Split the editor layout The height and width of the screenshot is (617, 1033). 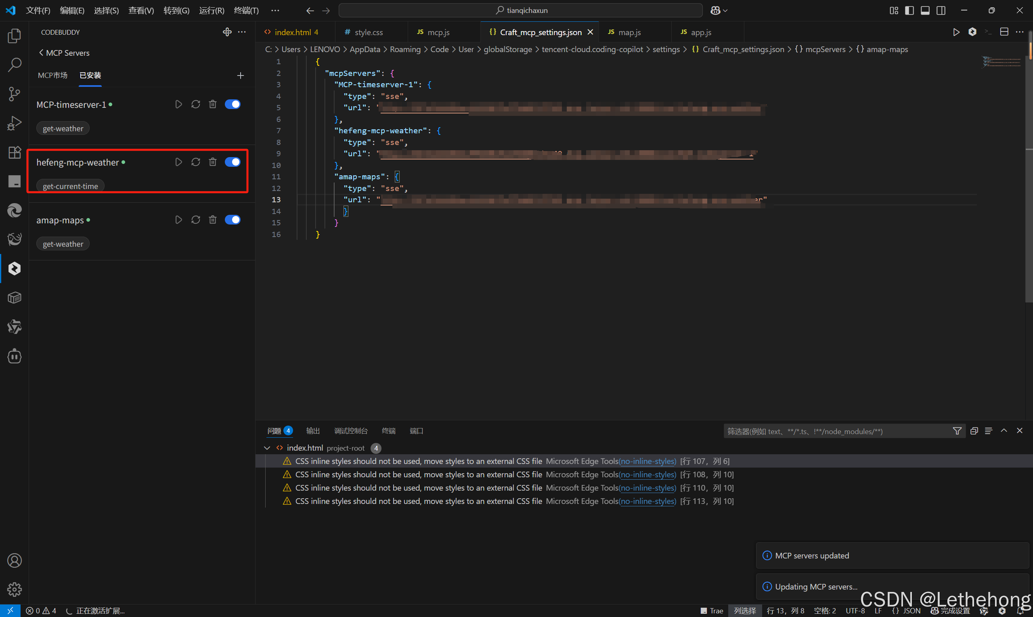tap(1004, 32)
